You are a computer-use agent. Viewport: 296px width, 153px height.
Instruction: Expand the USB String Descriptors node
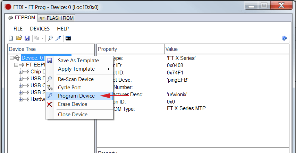click(x=20, y=92)
